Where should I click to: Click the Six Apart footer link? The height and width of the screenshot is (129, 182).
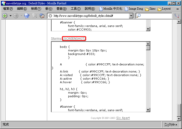click(x=123, y=118)
